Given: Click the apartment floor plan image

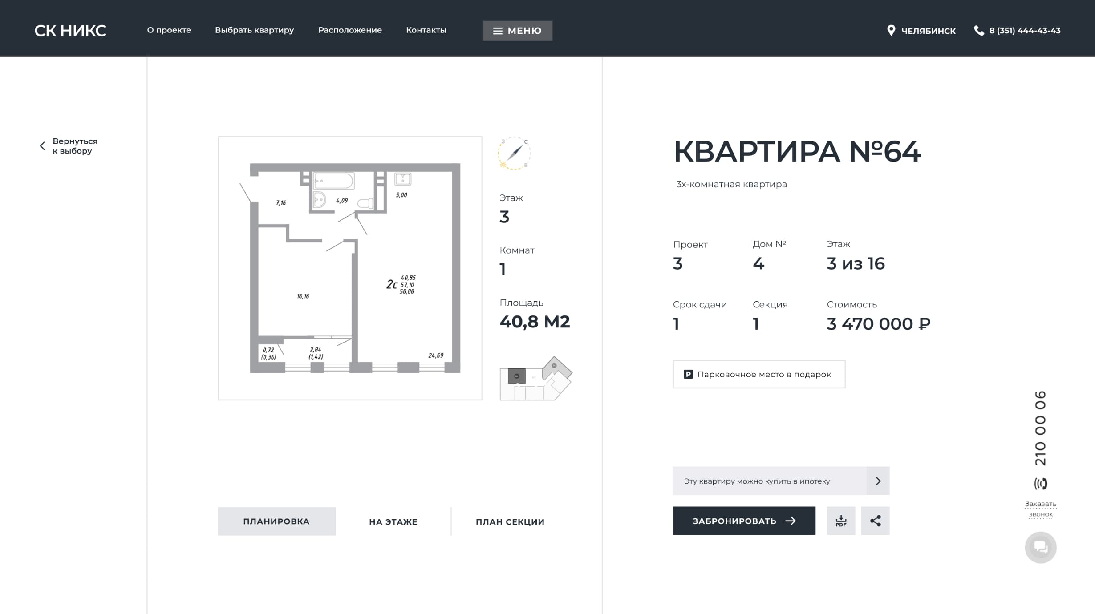Looking at the screenshot, I should pyautogui.click(x=350, y=268).
